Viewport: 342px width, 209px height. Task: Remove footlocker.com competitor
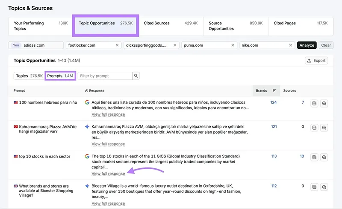click(x=117, y=45)
